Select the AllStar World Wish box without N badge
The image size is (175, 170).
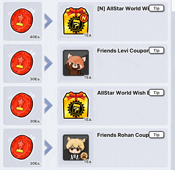point(76,105)
